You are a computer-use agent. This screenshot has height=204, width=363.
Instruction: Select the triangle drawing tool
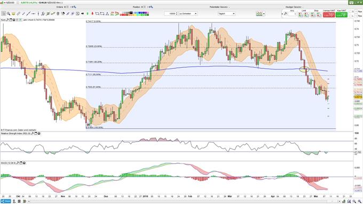[107, 14]
